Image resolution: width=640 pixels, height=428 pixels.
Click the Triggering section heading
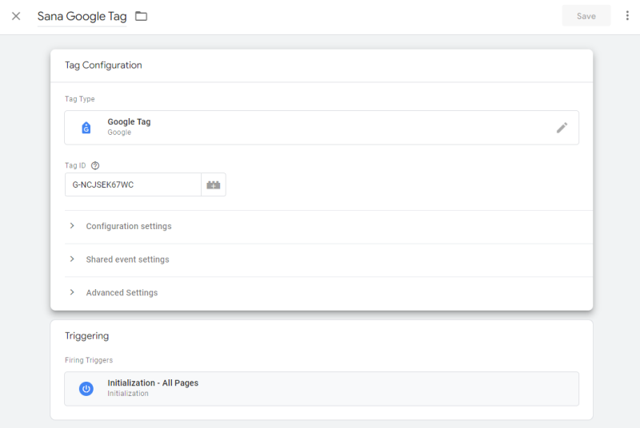(x=86, y=336)
